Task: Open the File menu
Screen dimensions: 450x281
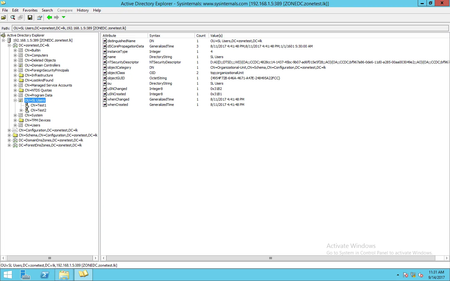Action: click(5, 10)
